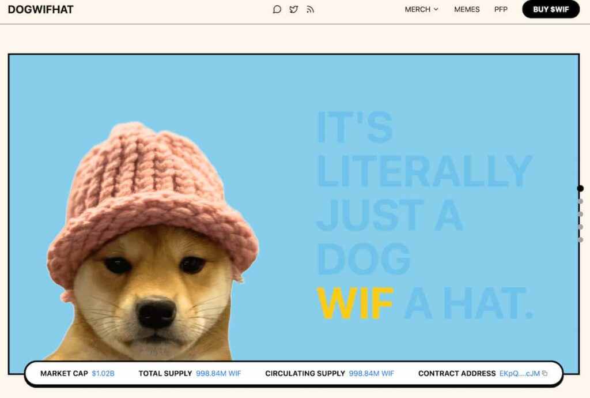The height and width of the screenshot is (398, 590).
Task: Open the MEMES nav item
Action: coord(467,9)
